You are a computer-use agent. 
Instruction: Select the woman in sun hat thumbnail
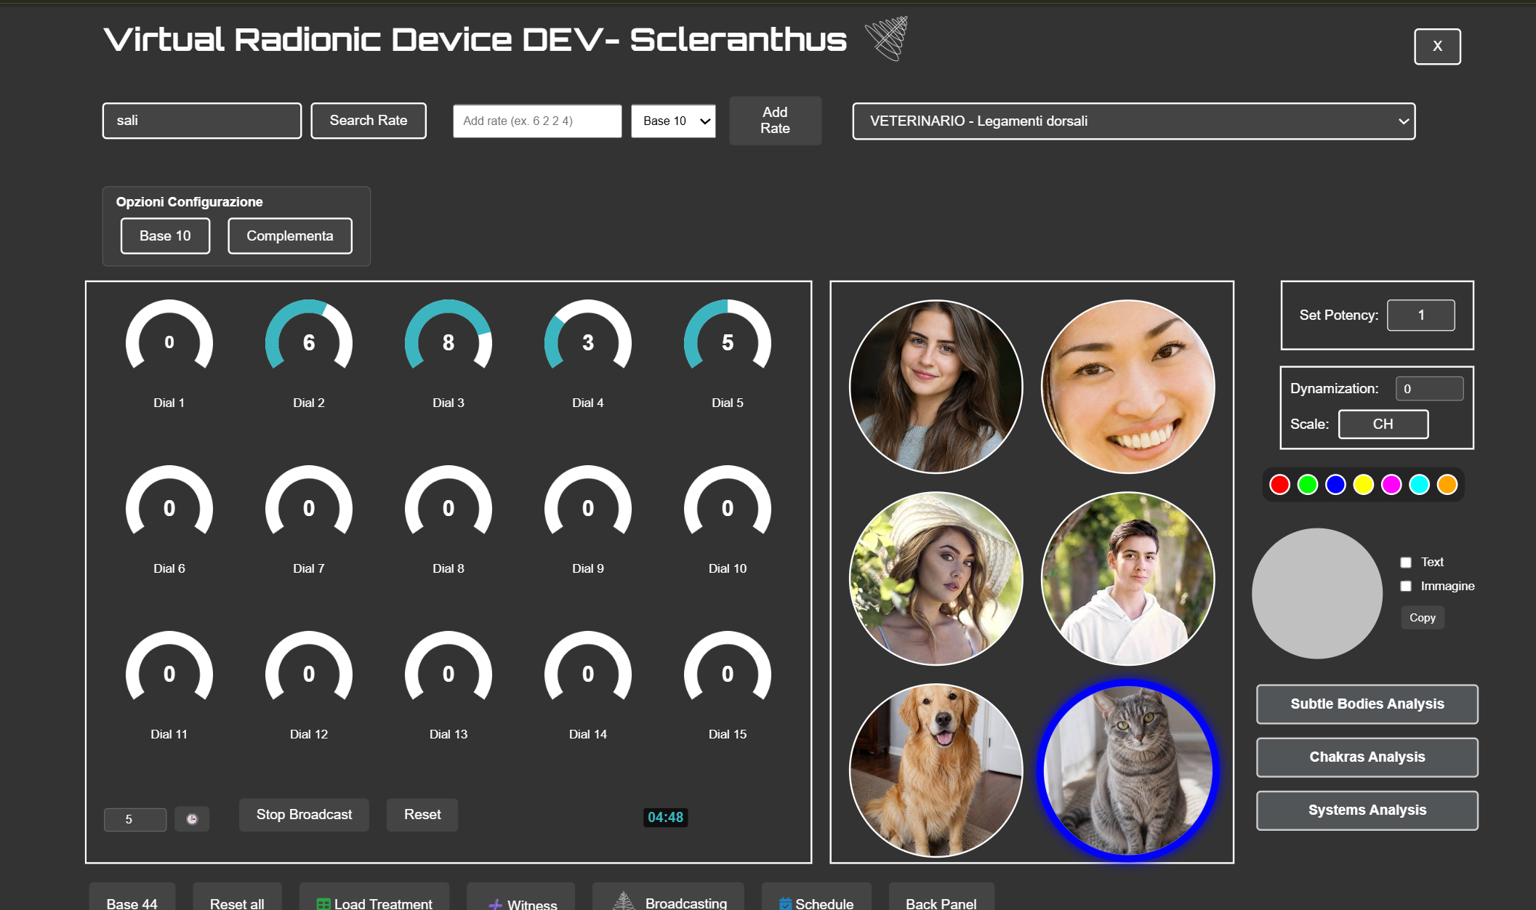click(936, 579)
